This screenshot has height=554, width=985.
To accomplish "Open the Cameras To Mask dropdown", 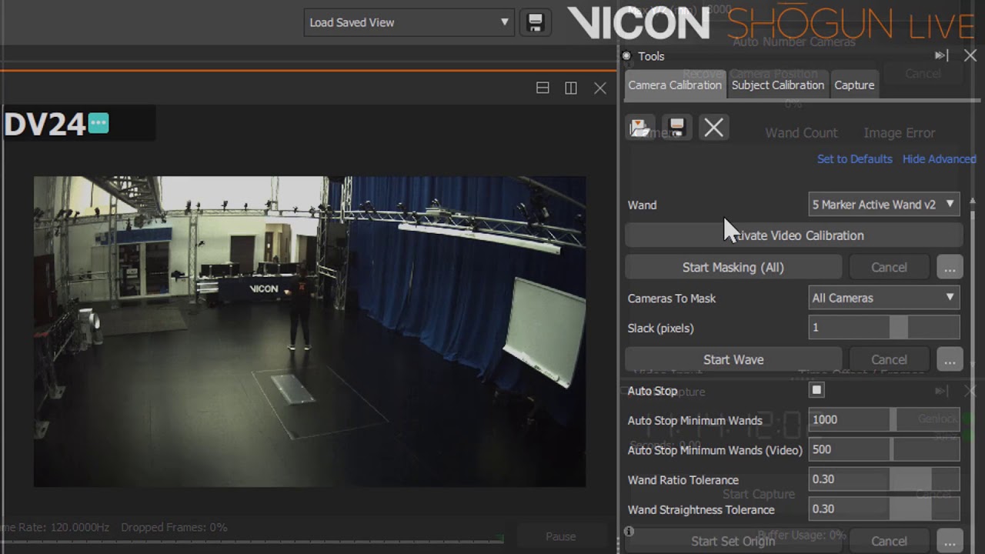I will point(884,298).
